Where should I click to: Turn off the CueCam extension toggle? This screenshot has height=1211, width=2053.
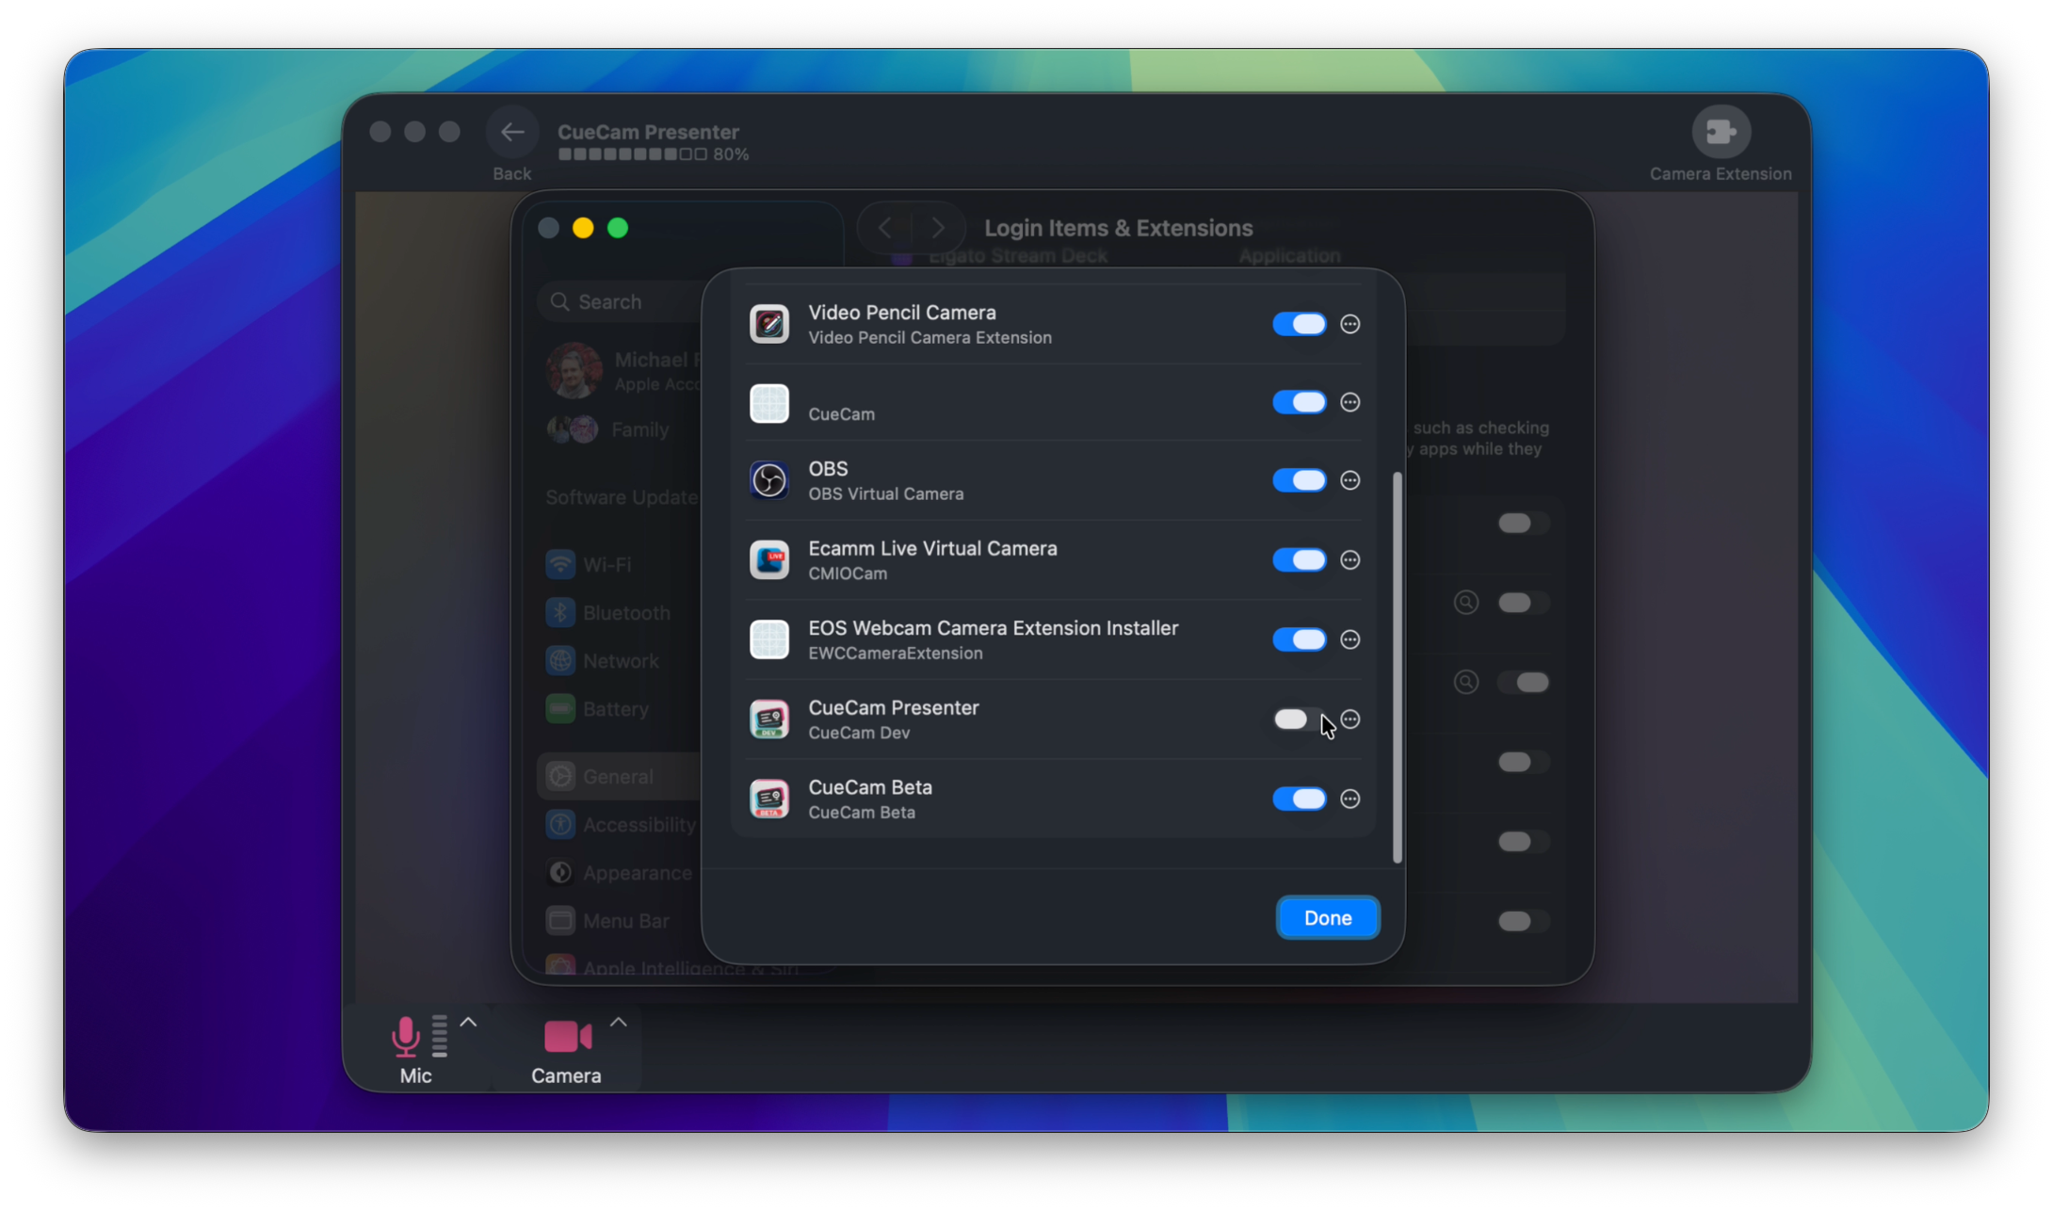pos(1299,402)
